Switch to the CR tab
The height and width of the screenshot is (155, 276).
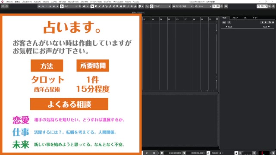245,18
